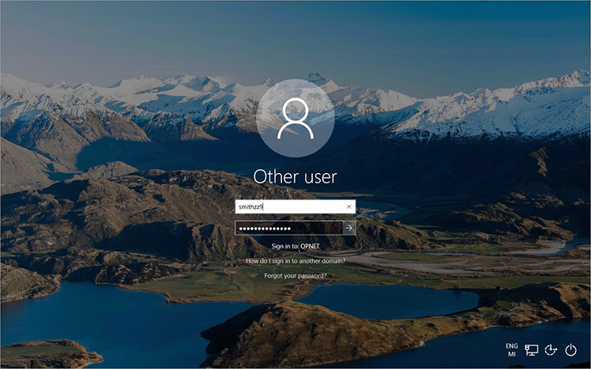
Task: Clear the username field with X
Action: coord(349,206)
